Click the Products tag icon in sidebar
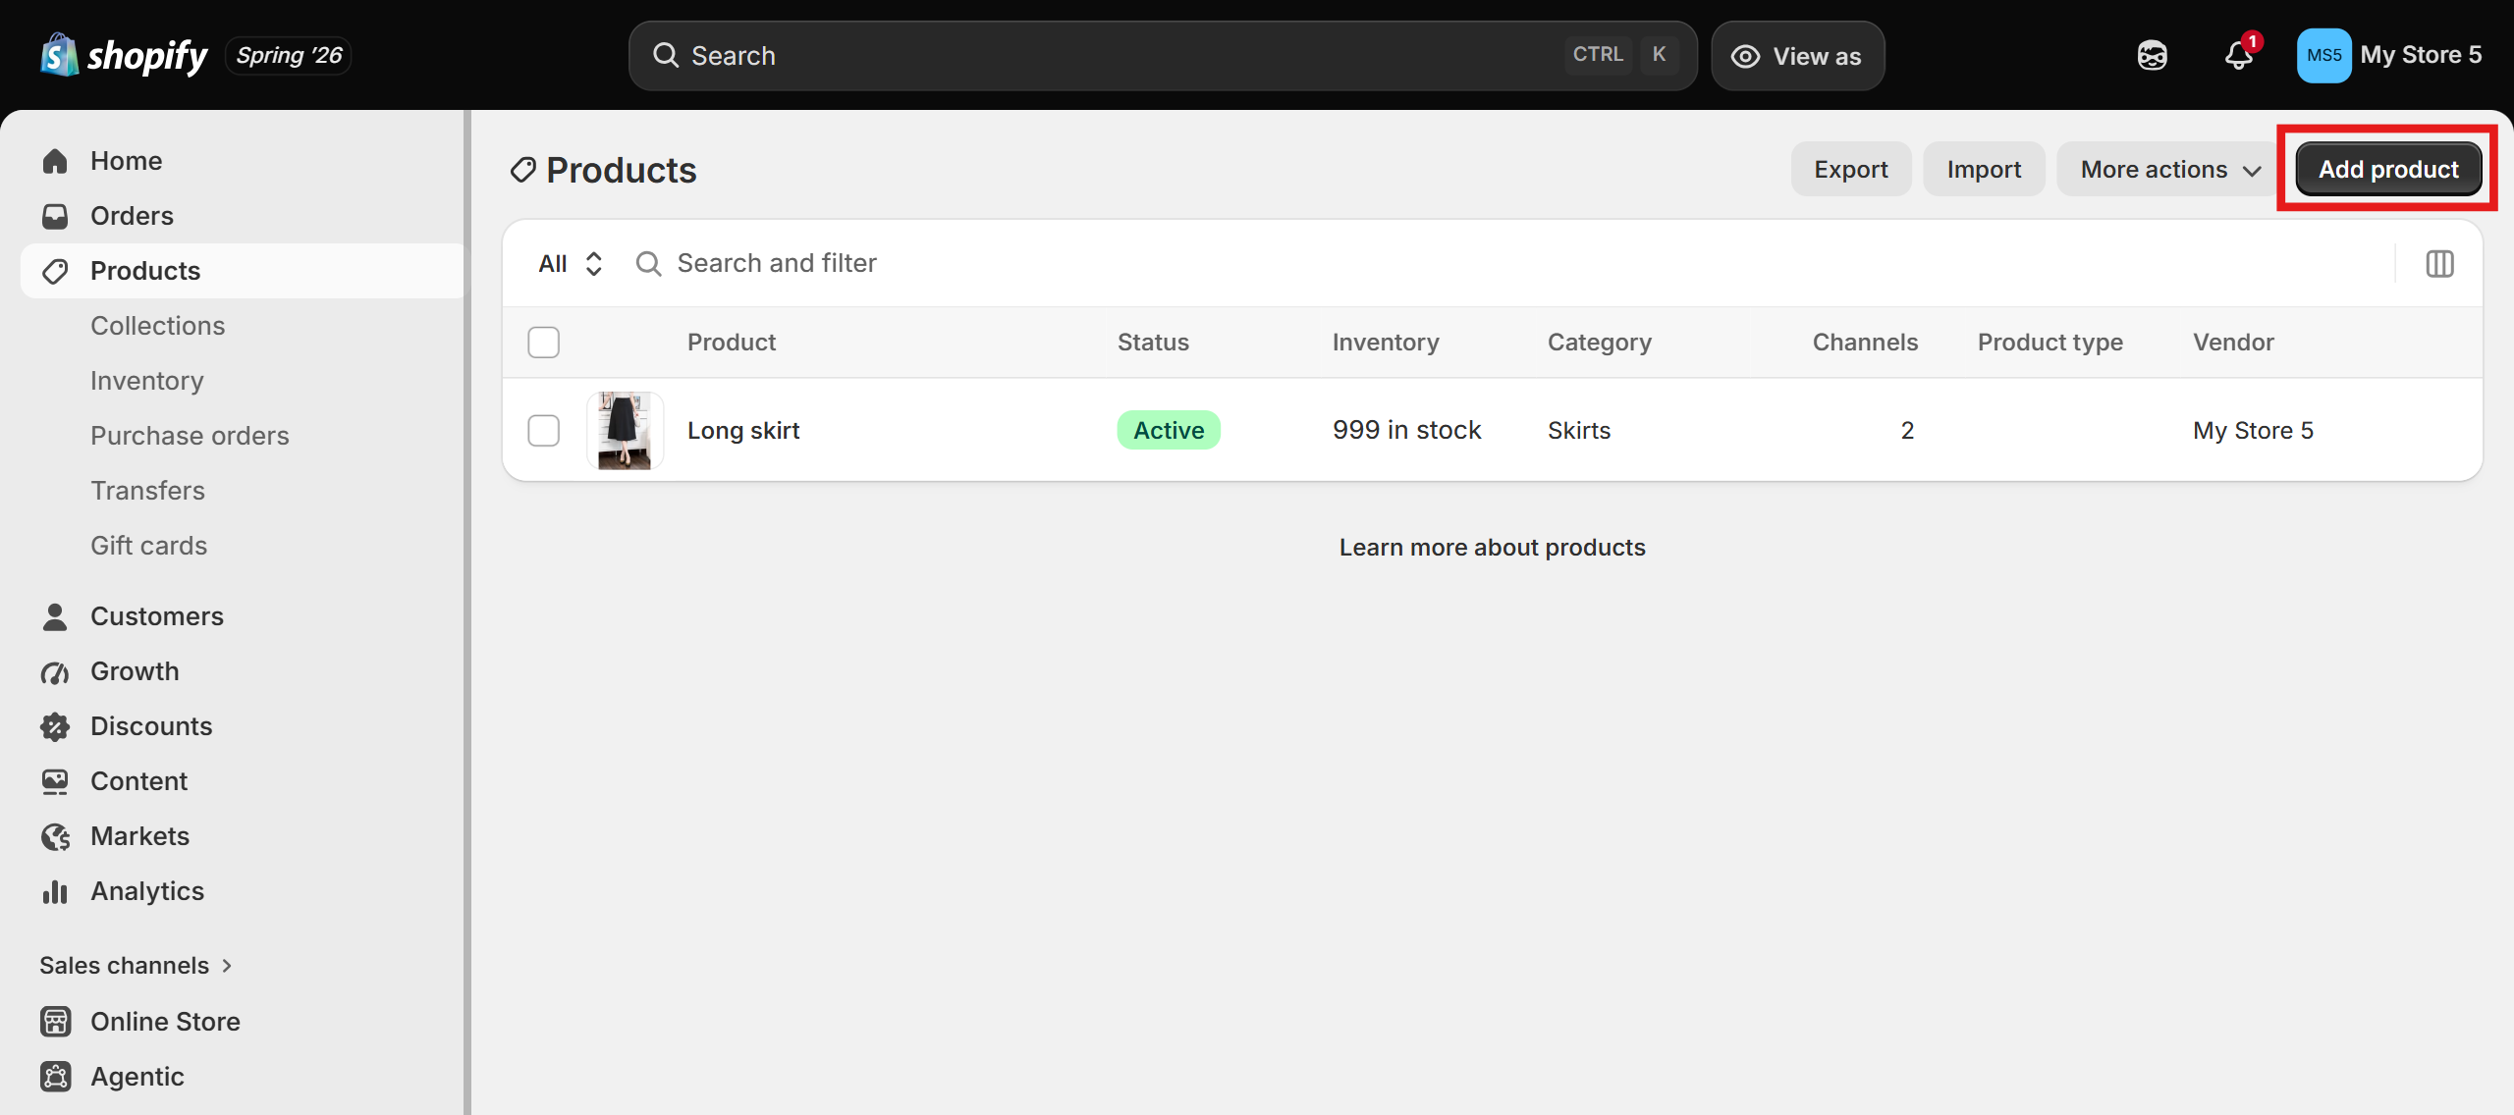 pos(55,271)
